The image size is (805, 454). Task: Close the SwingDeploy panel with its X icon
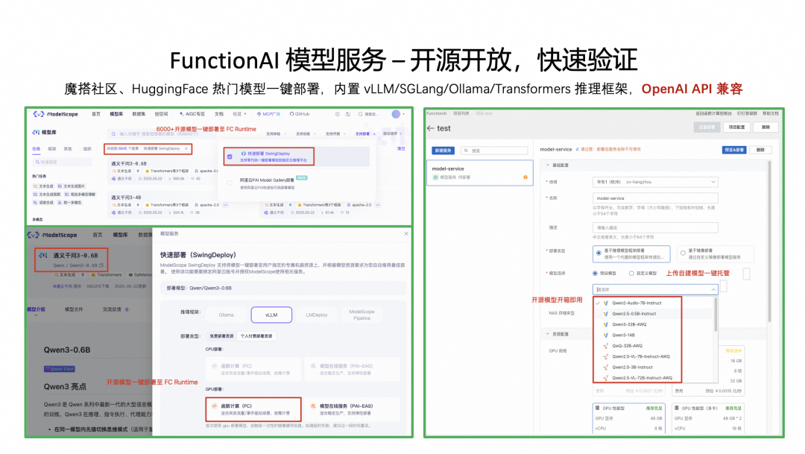(406, 233)
